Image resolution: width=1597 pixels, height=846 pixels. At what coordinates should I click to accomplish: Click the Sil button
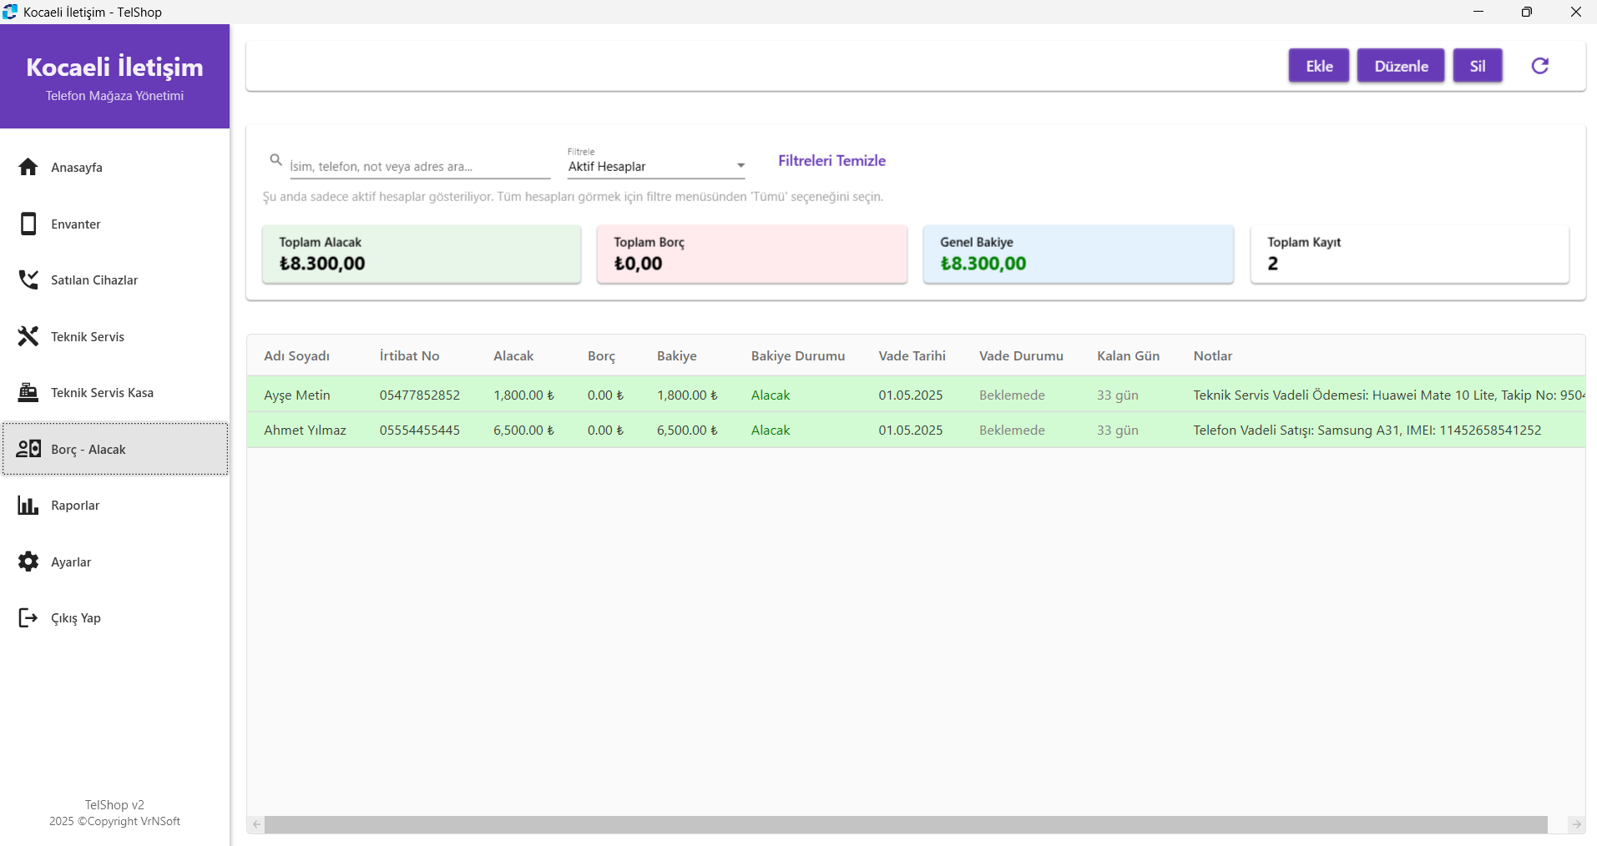[1477, 66]
